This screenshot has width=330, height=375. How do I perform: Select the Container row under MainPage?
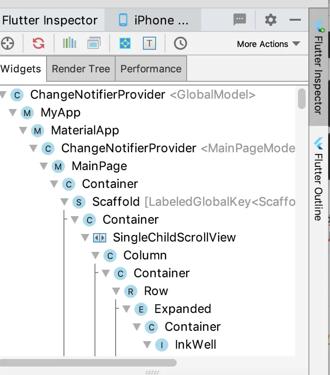click(x=110, y=184)
